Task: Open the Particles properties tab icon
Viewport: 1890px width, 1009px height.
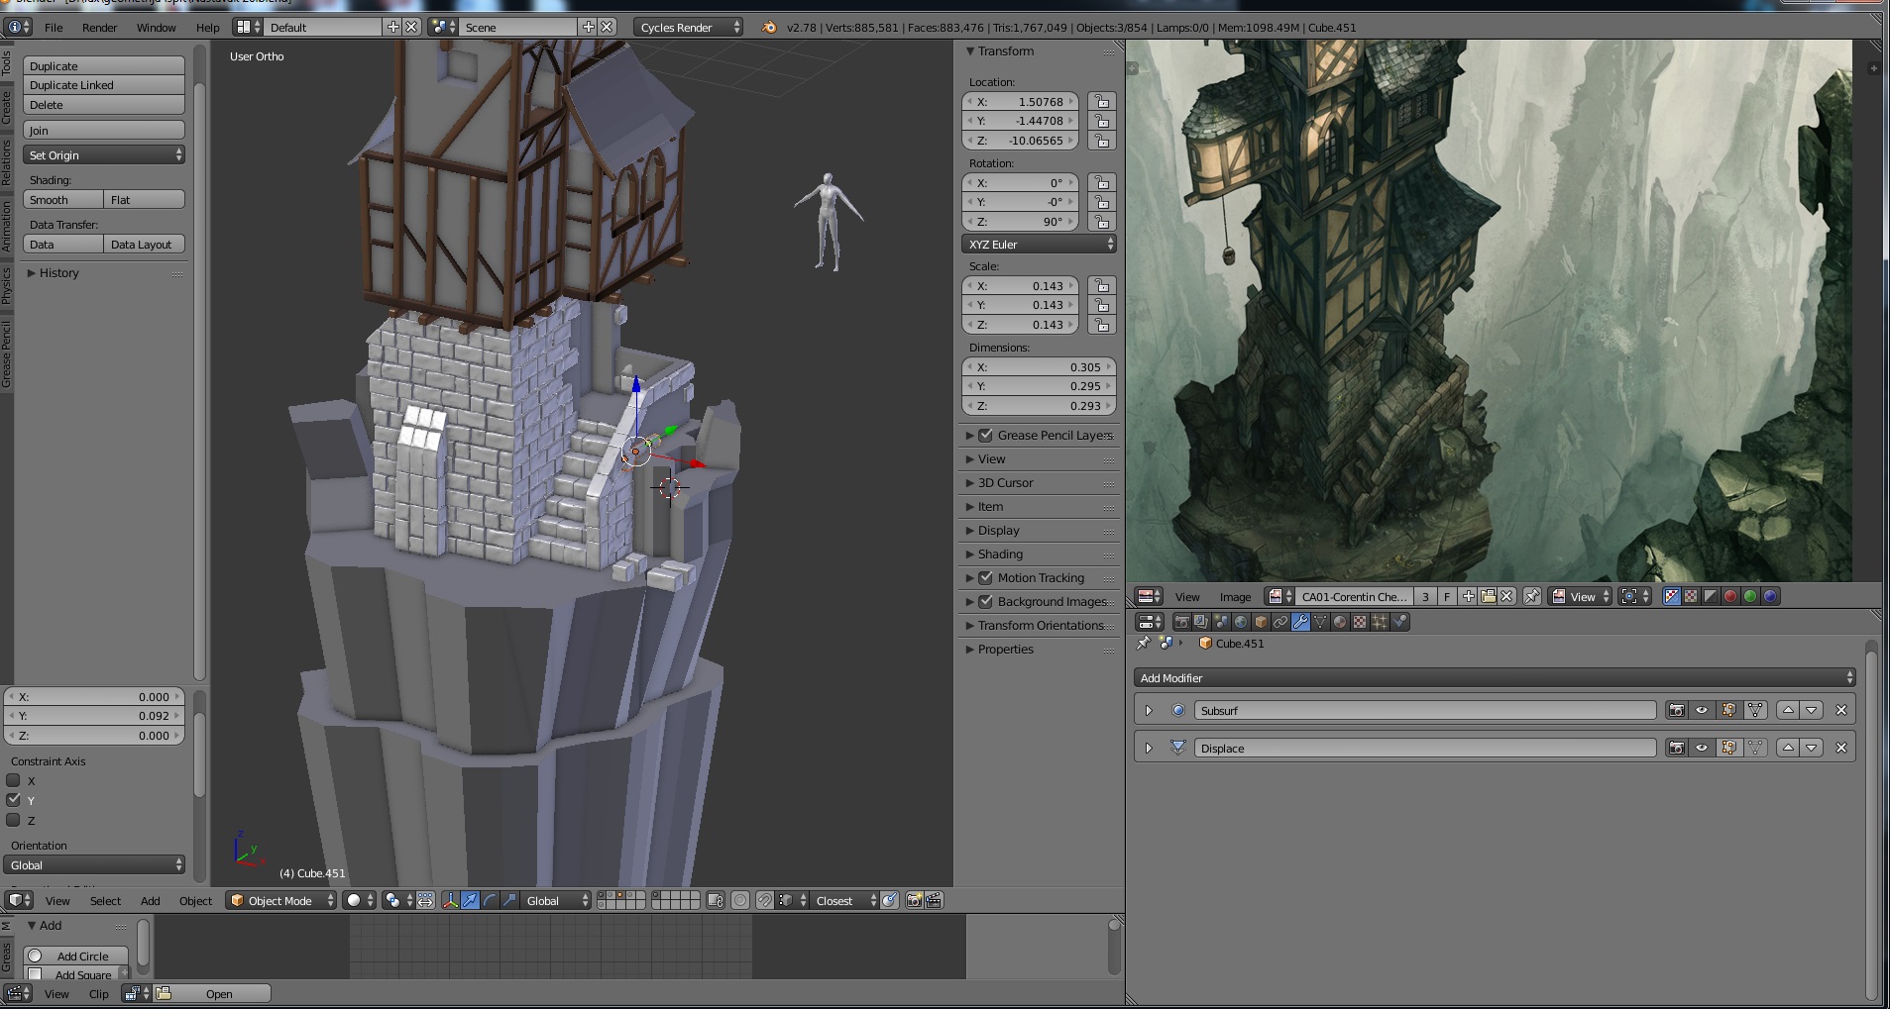Action: click(x=1380, y=622)
